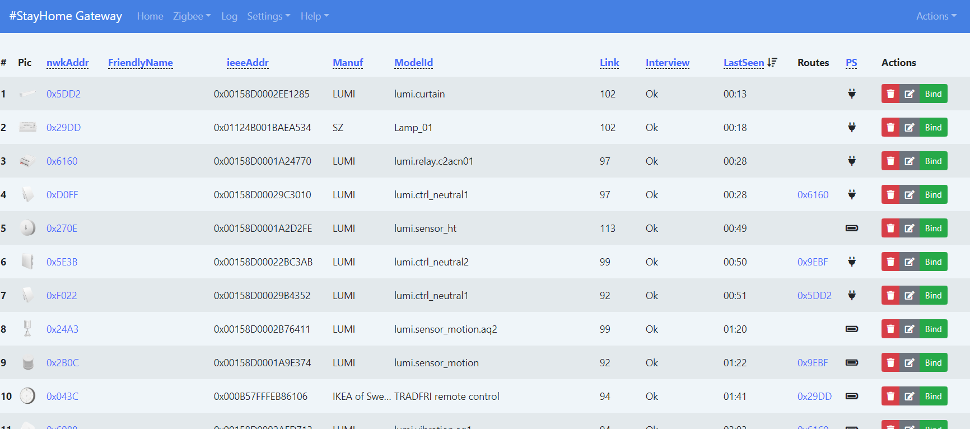The image size is (970, 429).
Task: Click mains power plug icon for lumi.curtain
Action: click(x=851, y=94)
